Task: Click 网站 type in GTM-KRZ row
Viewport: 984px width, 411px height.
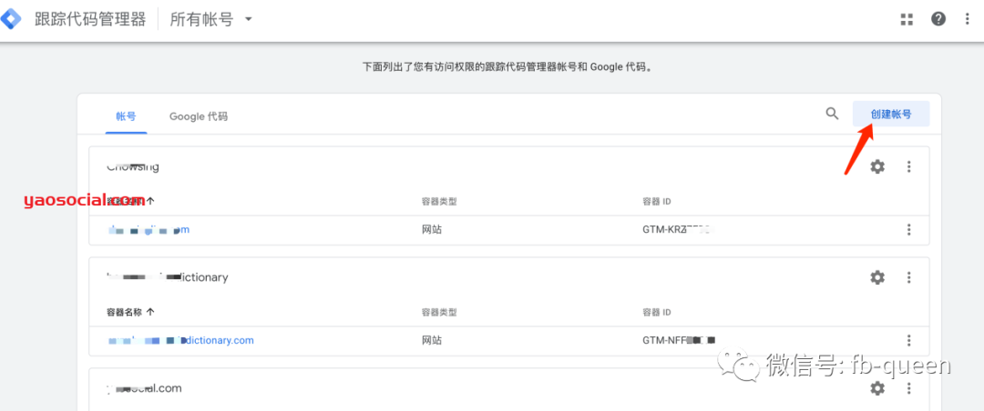Action: pyautogui.click(x=432, y=230)
